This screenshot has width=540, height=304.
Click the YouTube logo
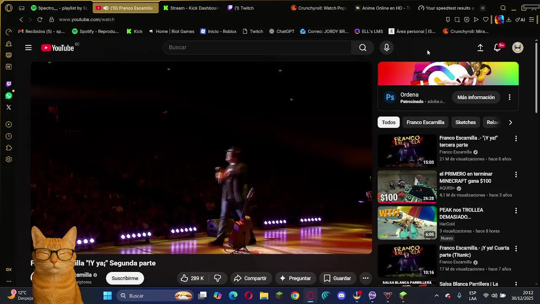[x=58, y=48]
